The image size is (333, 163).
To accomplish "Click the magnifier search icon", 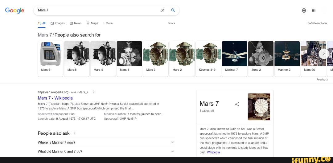I will [173, 10].
